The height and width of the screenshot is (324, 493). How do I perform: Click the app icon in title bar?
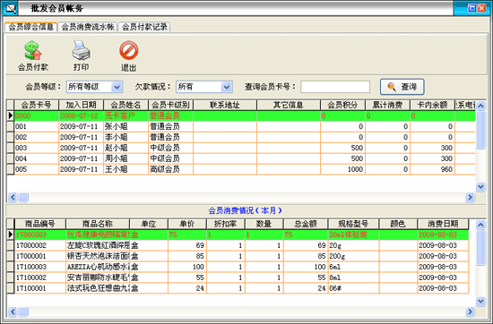point(10,8)
